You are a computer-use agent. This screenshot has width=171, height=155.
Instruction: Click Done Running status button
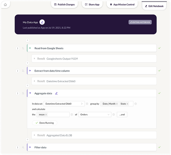pos(45,123)
